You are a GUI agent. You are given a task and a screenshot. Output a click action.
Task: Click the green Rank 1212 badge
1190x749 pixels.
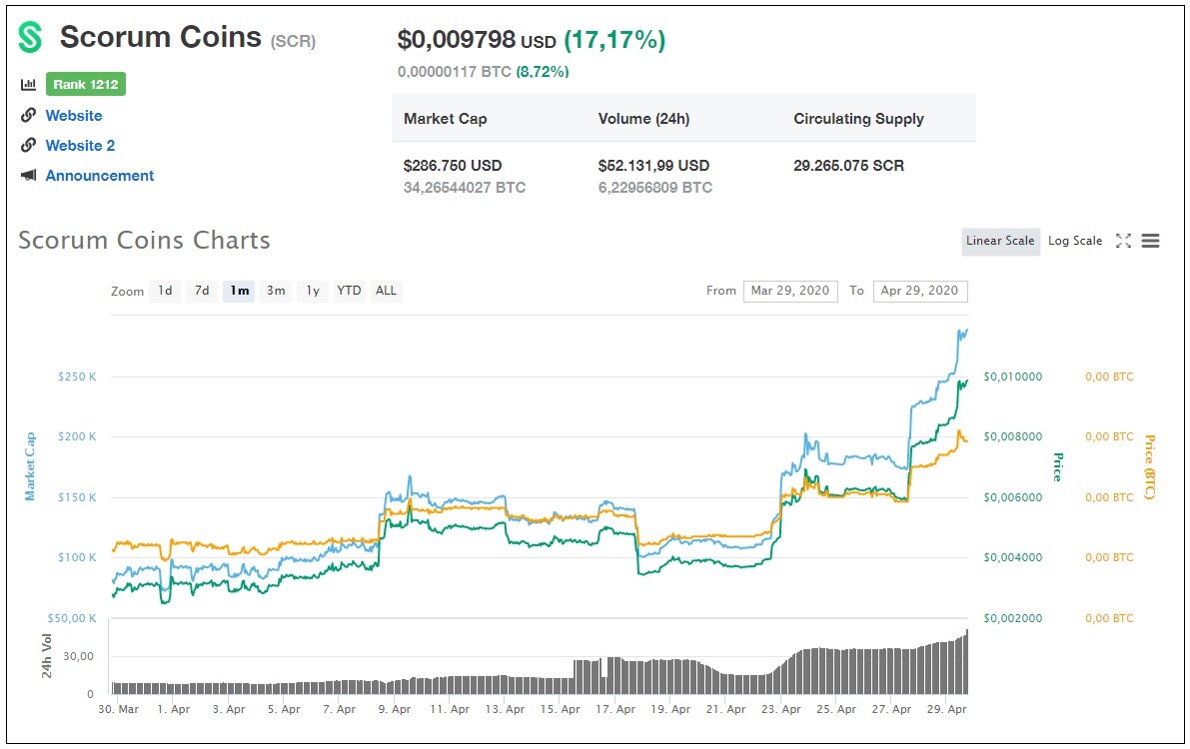click(86, 84)
